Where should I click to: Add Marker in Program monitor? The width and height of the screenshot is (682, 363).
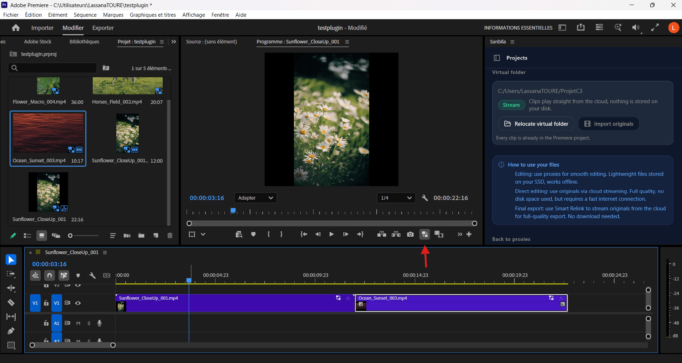[253, 234]
